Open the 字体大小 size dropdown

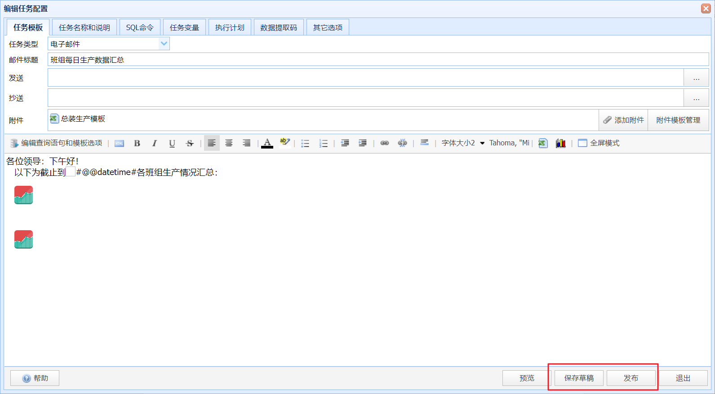tap(463, 143)
